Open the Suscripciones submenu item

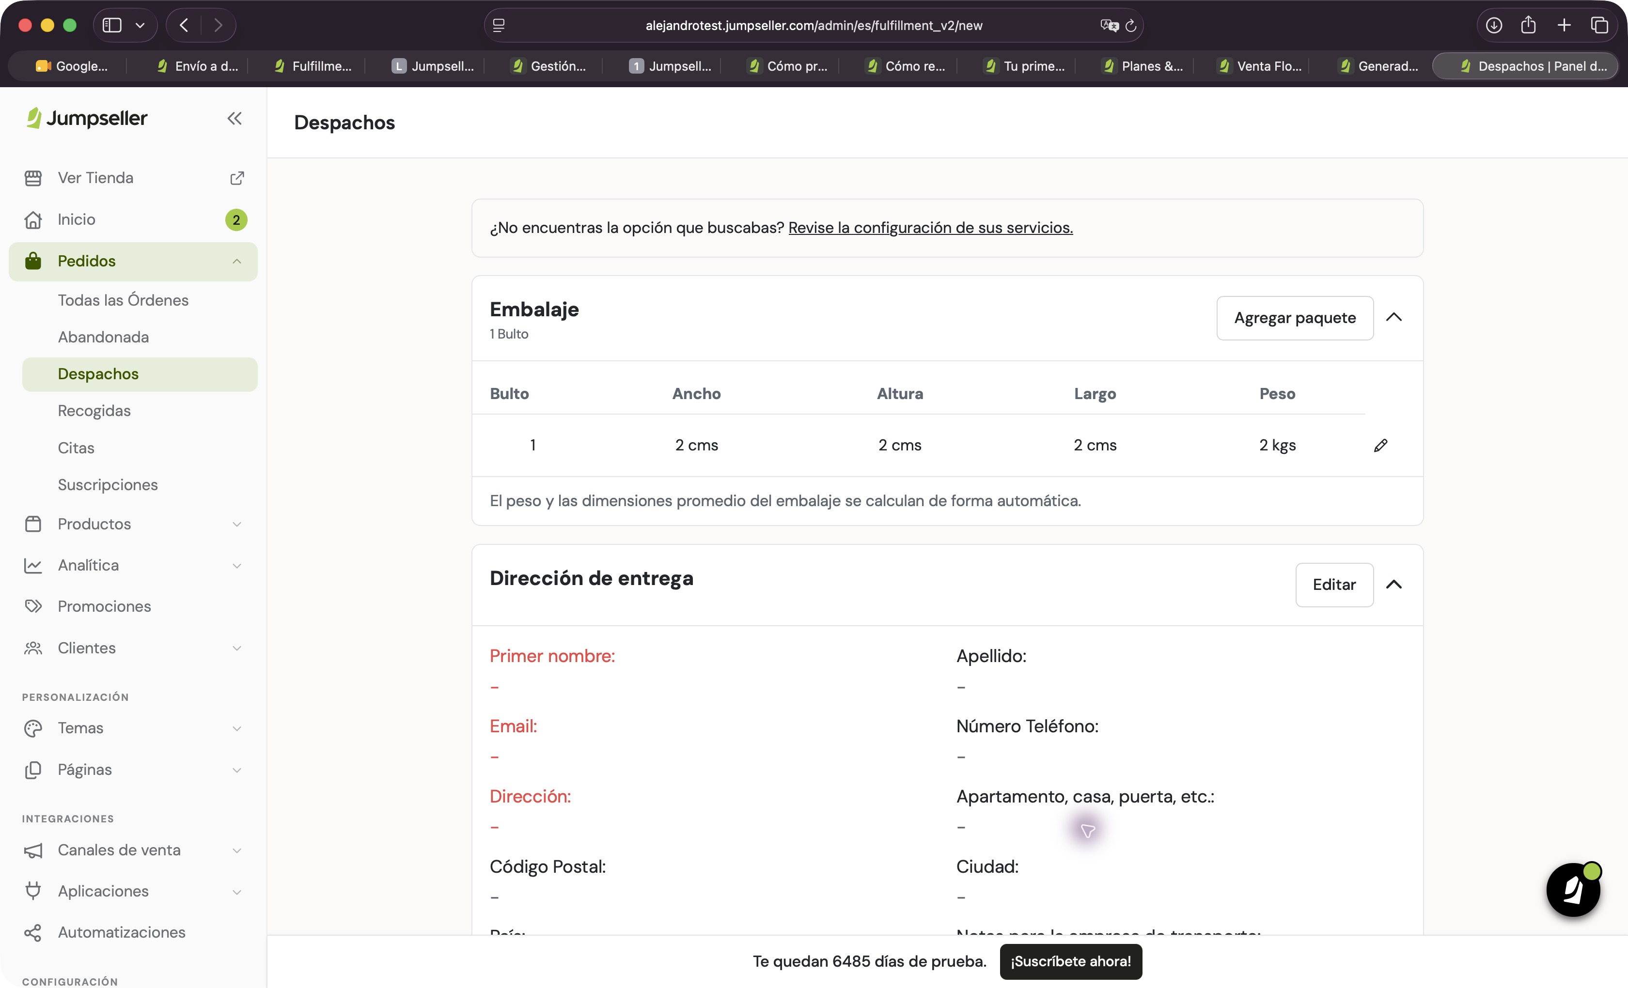pos(108,485)
